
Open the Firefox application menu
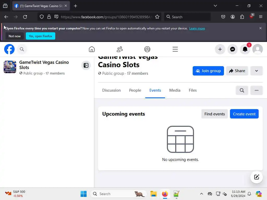(260, 17)
